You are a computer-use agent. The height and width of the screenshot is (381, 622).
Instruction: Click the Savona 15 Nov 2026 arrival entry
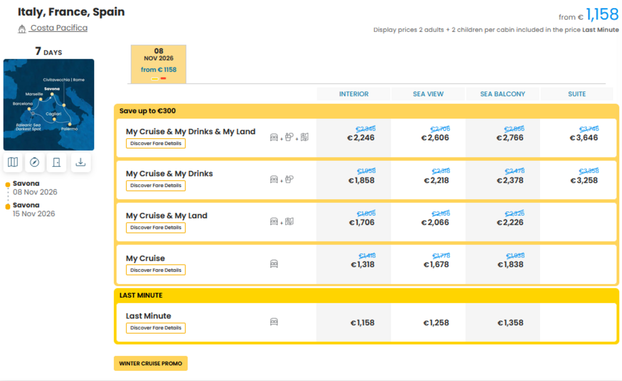34,209
